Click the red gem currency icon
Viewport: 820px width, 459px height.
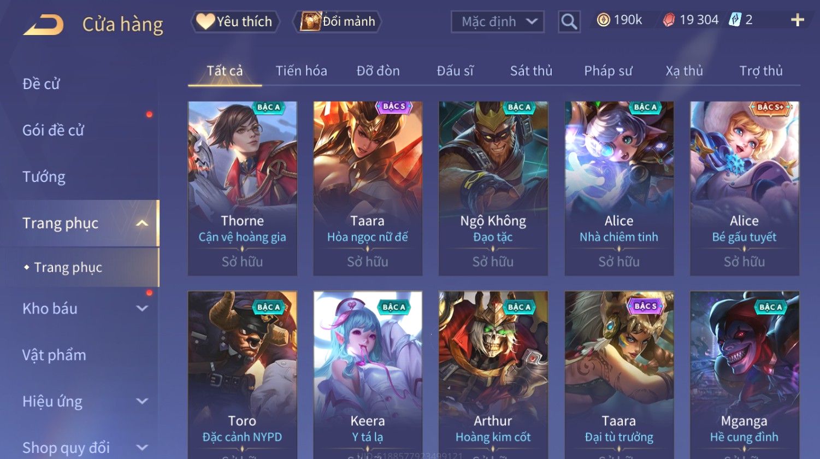coord(669,20)
